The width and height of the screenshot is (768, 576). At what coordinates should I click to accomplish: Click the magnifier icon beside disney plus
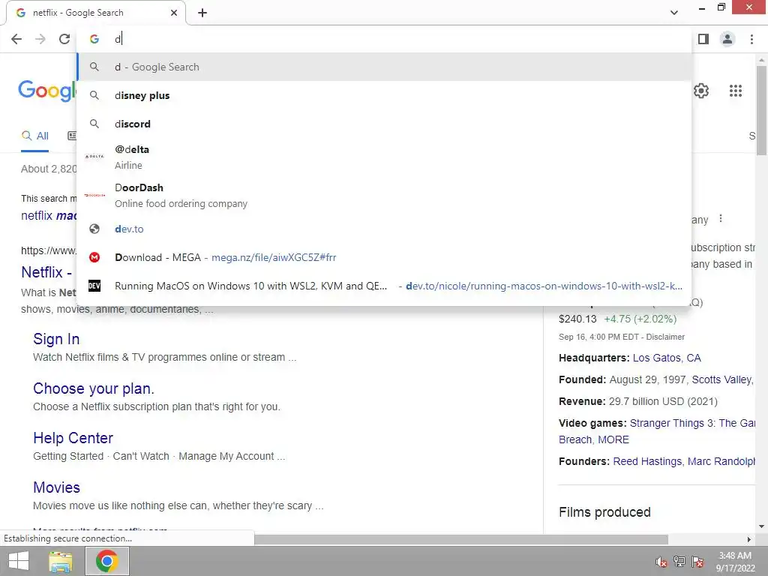94,95
